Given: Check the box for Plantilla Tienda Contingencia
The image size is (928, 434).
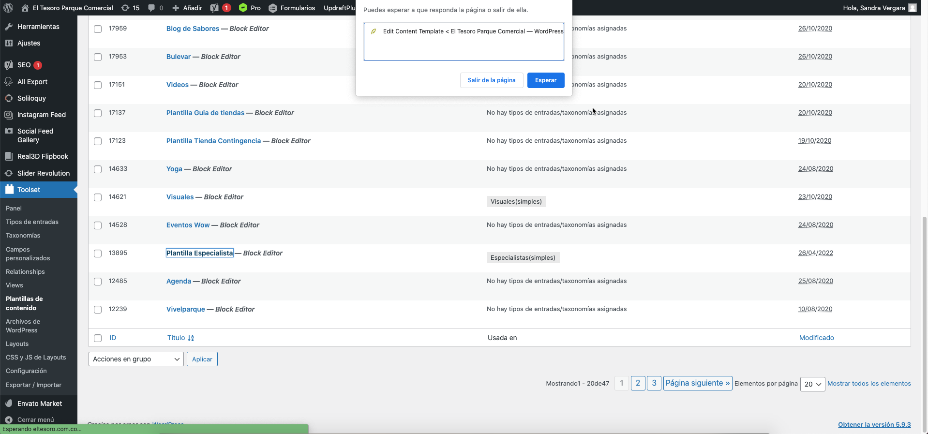Looking at the screenshot, I should 98,141.
